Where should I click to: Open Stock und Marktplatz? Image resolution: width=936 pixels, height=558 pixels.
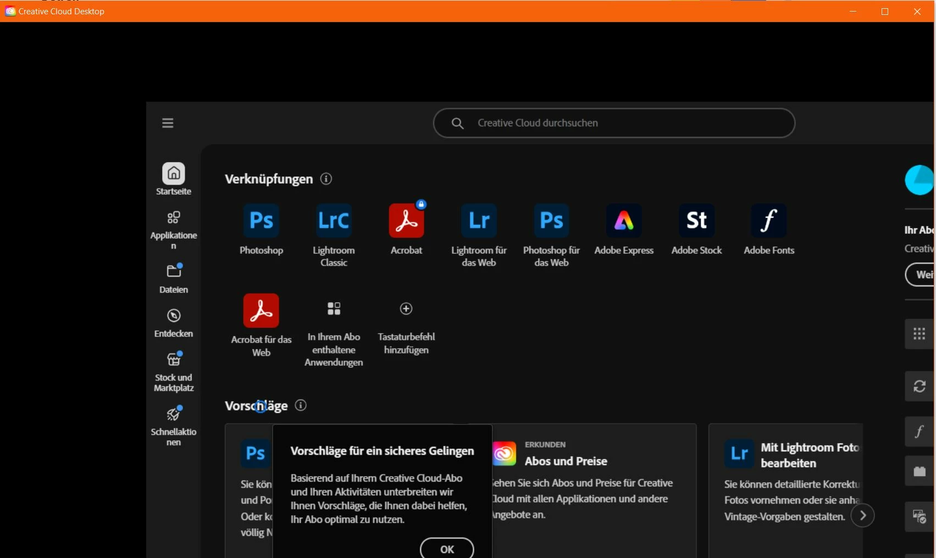174,372
